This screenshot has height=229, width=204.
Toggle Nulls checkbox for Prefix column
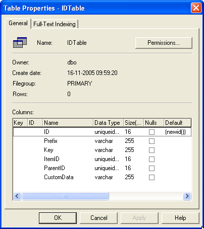(x=151, y=141)
